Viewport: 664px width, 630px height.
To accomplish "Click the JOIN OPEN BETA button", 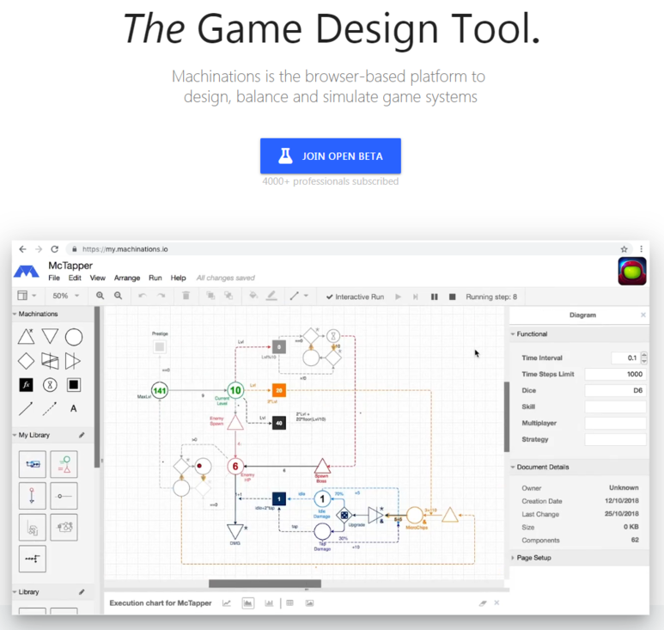I will point(331,156).
